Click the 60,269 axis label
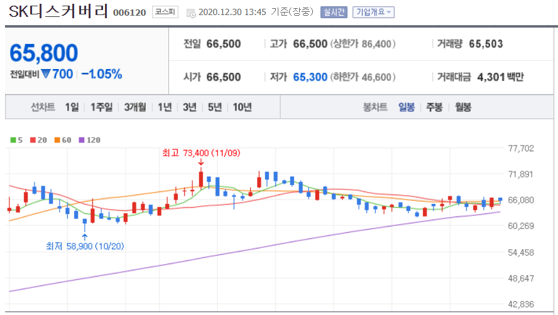558x315 pixels. (521, 226)
